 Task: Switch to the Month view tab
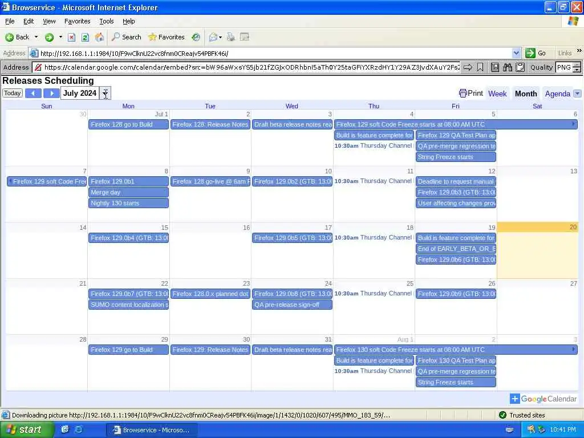[x=526, y=94]
